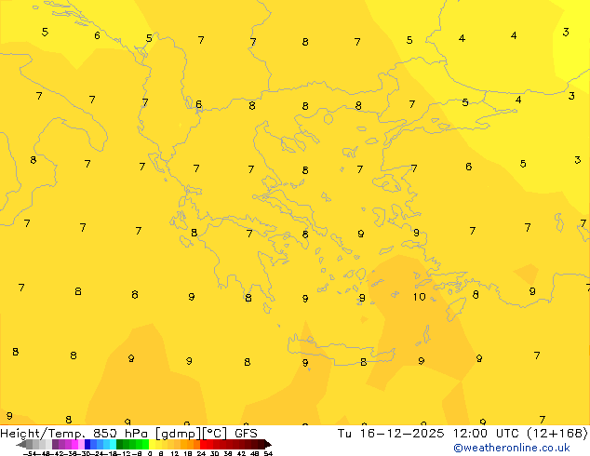Select the cyan legend swatch
This screenshot has height=456, width=590.
[x=113, y=444]
